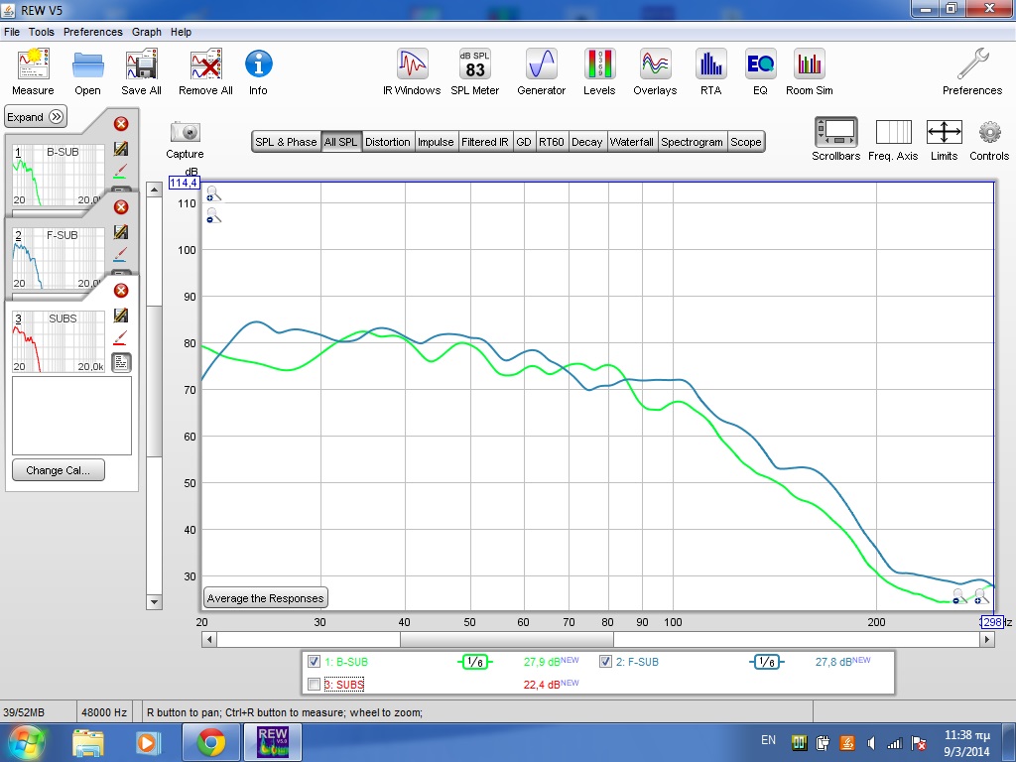Screen dimensions: 1016x762
Task: Zoom out vertically at graph top-left
Action: click(x=213, y=215)
